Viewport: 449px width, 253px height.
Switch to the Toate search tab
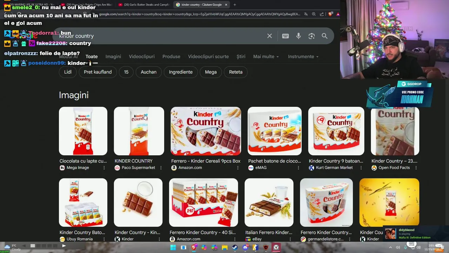[92, 57]
